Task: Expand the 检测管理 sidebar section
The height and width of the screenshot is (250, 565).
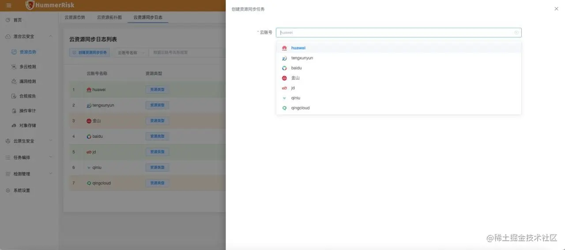Action: tap(29, 174)
